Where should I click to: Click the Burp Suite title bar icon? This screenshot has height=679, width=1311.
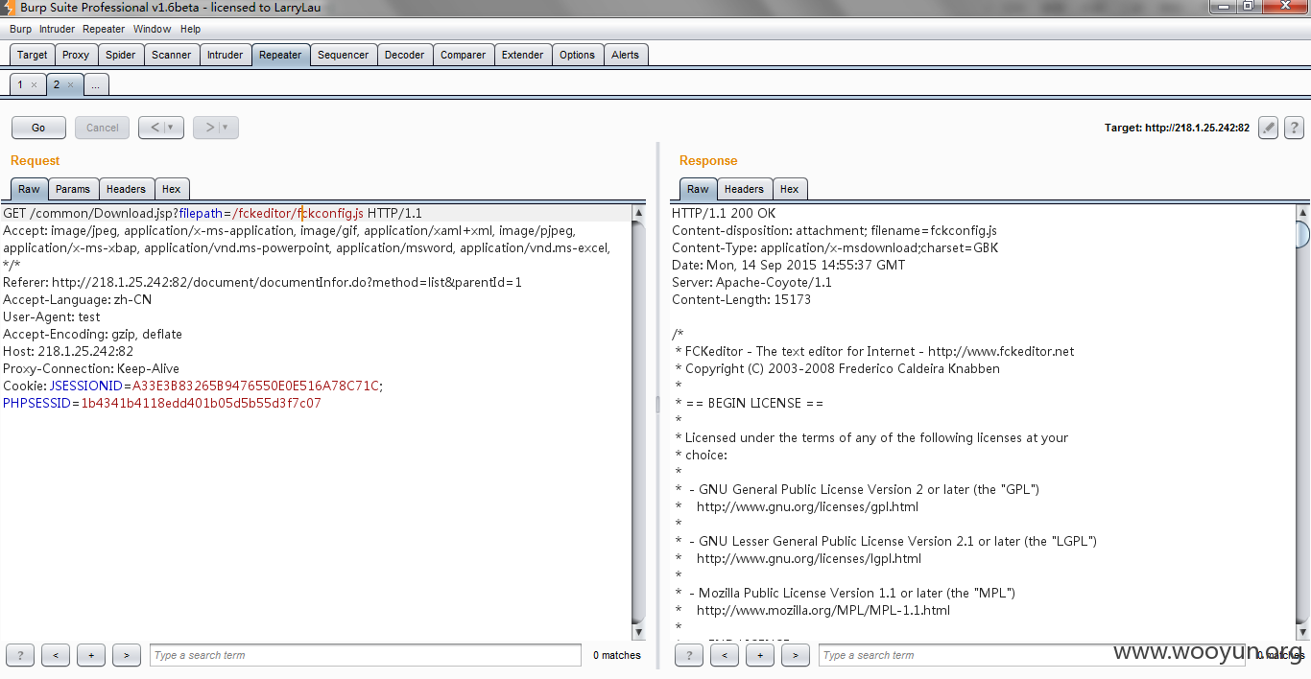[8, 8]
